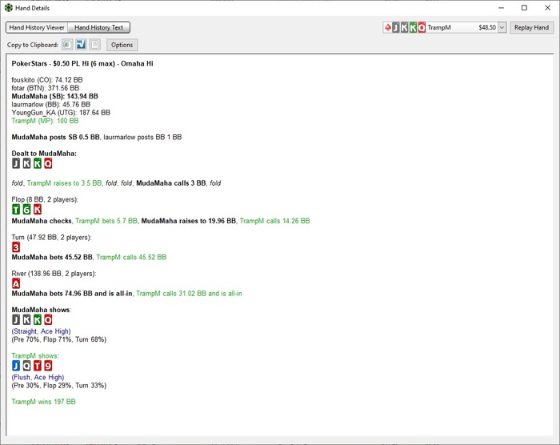Click 'MudaMaha bets 45.52 BB' text
This screenshot has height=445, width=560.
pyautogui.click(x=52, y=257)
